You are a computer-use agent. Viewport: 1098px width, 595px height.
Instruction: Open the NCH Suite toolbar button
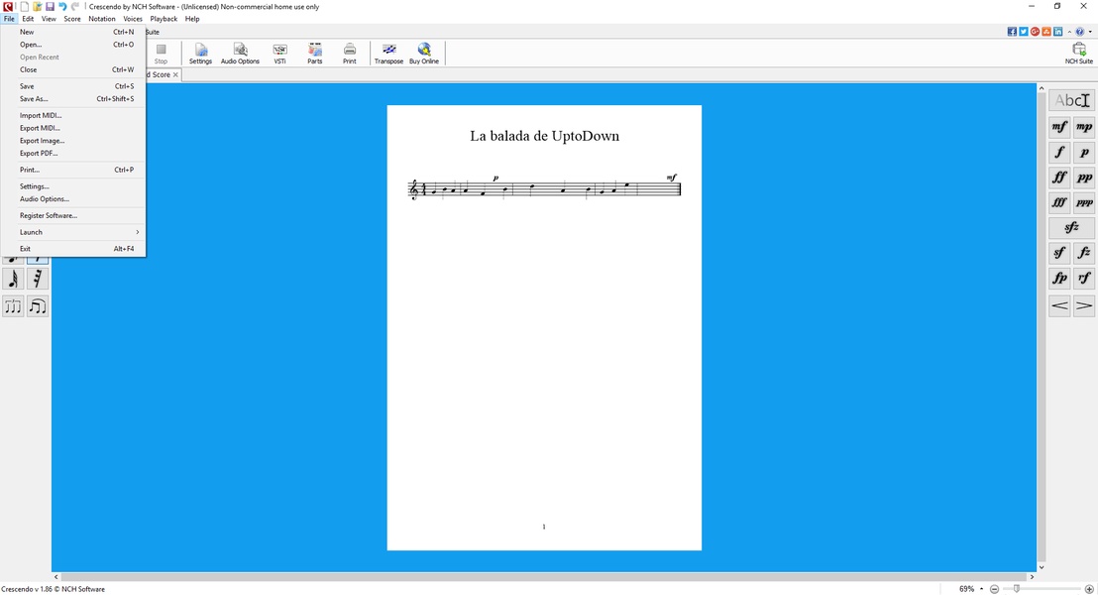coord(1078,54)
